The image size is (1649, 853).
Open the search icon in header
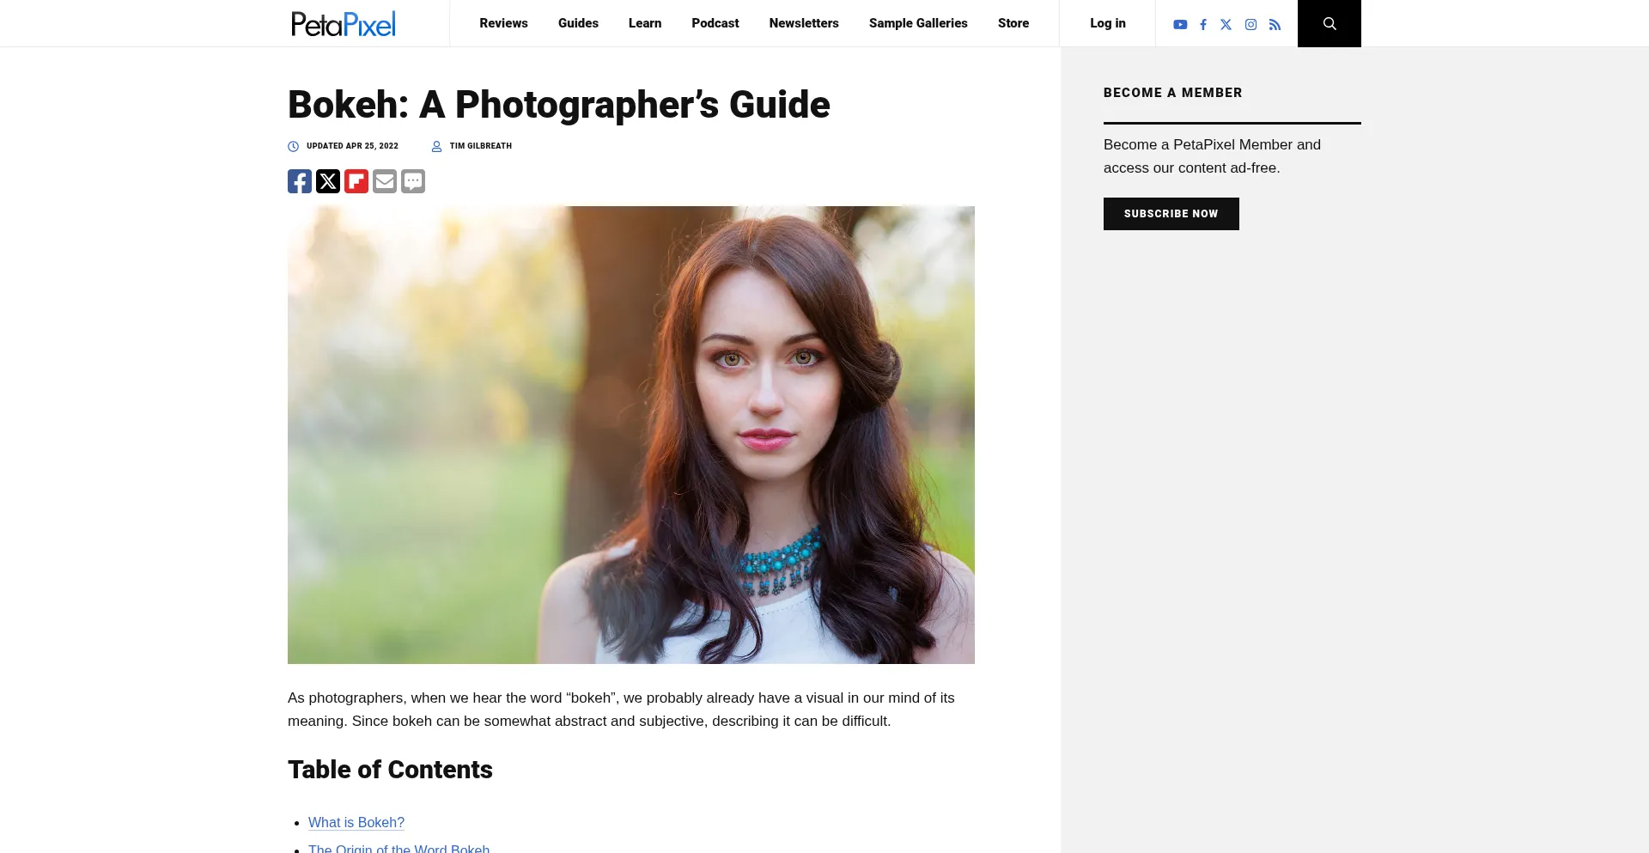click(1329, 24)
